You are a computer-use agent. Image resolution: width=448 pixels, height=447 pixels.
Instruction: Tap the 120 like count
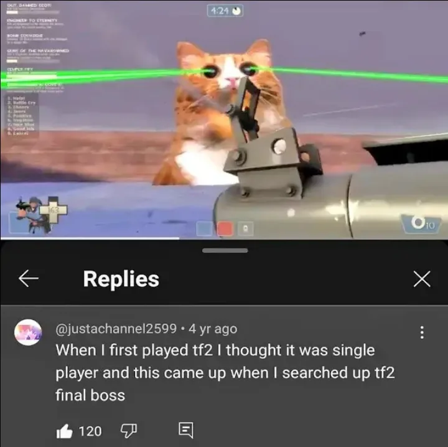click(x=90, y=431)
